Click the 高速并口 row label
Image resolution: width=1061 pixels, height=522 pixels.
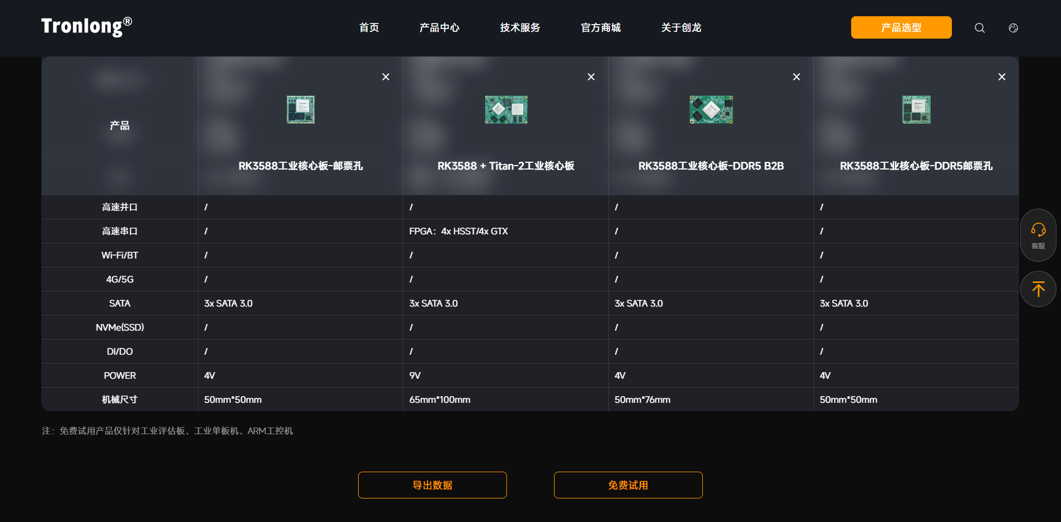pos(120,207)
